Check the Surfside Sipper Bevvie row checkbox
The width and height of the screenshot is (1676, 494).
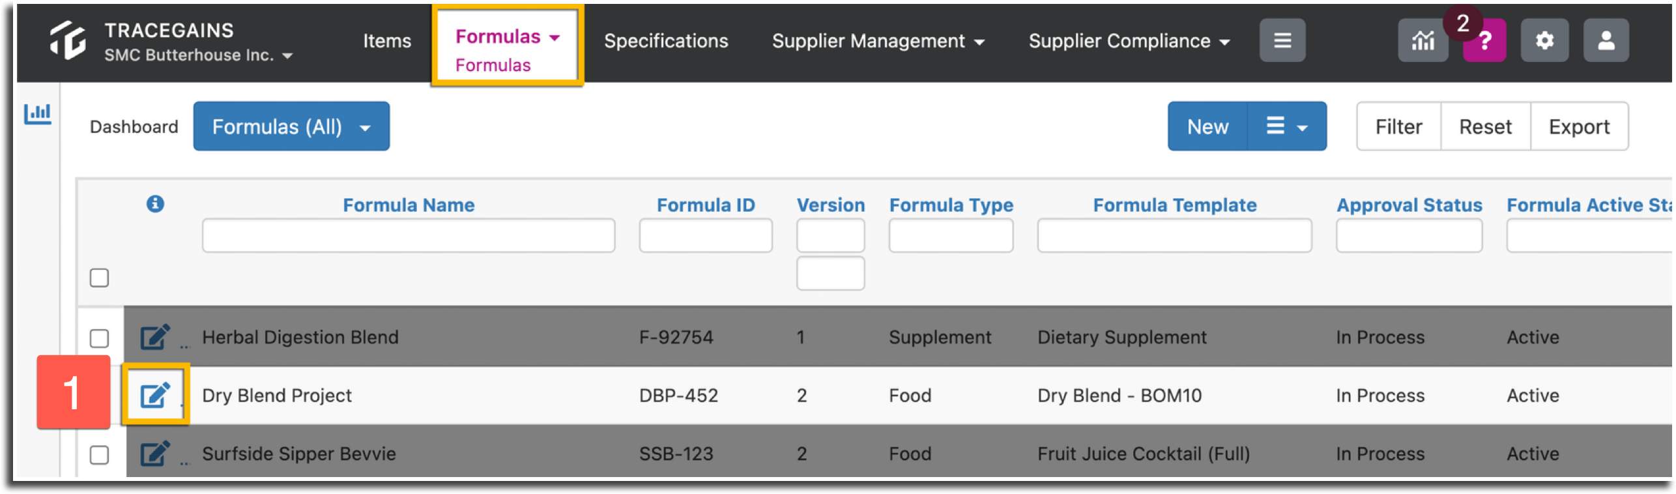pyautogui.click(x=99, y=454)
